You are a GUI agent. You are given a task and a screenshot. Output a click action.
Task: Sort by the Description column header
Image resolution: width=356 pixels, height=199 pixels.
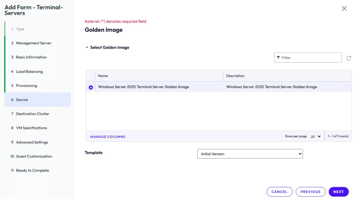click(x=235, y=76)
